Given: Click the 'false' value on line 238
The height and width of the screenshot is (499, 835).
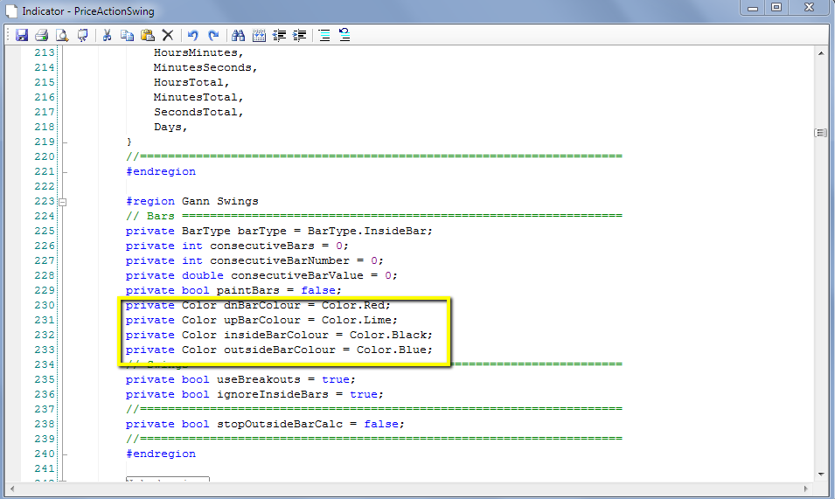Looking at the screenshot, I should pos(380,425).
